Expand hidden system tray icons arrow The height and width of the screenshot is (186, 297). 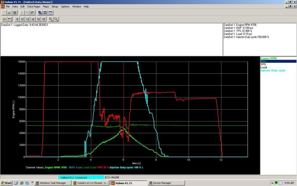(272, 183)
